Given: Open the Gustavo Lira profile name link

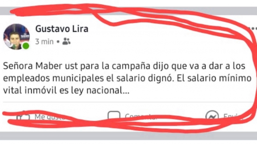Looking at the screenshot, I should coord(62,29).
